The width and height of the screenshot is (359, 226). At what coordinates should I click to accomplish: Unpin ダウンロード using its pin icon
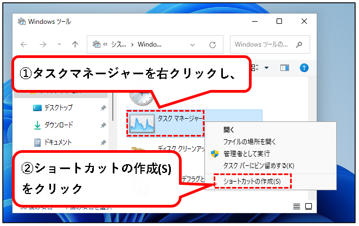coord(104,125)
